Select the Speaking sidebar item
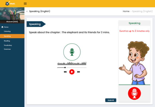This screenshot has width=155, height=107. tap(12, 36)
